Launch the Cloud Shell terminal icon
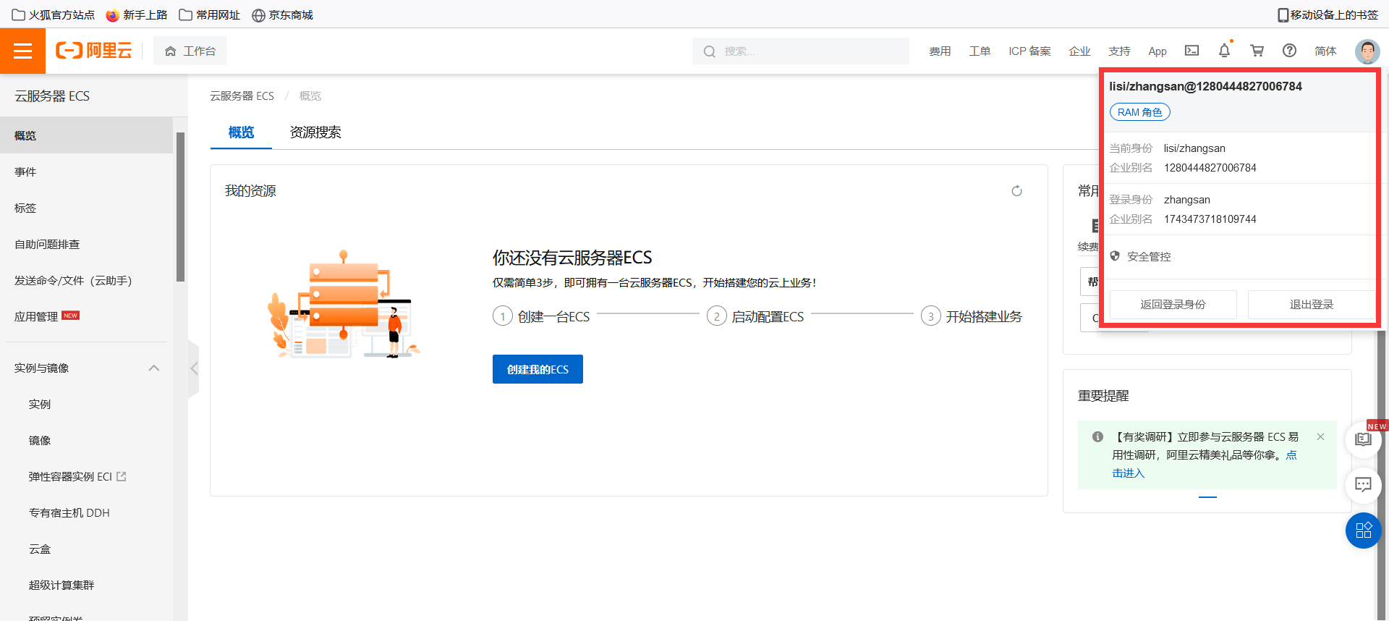 click(1192, 51)
